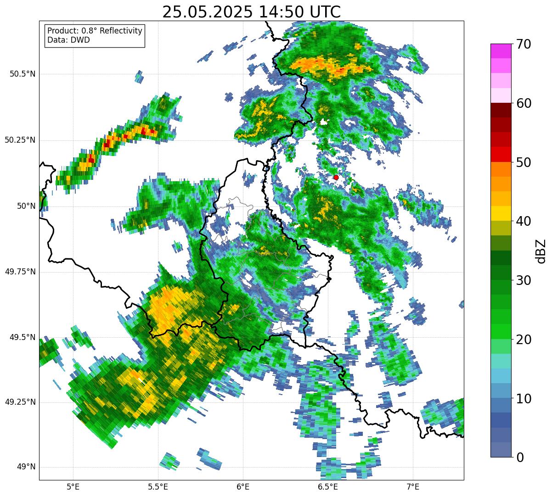Click the 50.5°N latitude label
This screenshot has height=496, width=552.
23,74
